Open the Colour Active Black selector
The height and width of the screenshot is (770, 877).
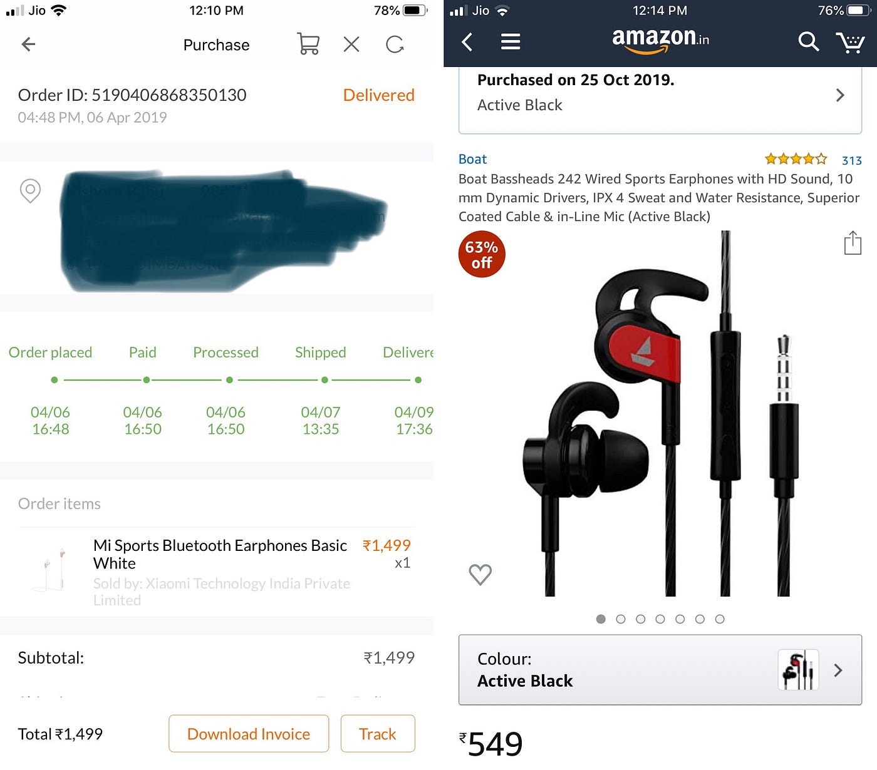(660, 670)
